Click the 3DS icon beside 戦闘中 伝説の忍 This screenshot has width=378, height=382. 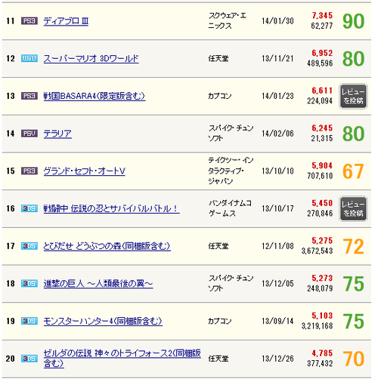click(x=29, y=208)
